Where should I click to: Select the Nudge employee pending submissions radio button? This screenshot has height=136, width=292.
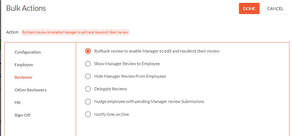pos(88,101)
